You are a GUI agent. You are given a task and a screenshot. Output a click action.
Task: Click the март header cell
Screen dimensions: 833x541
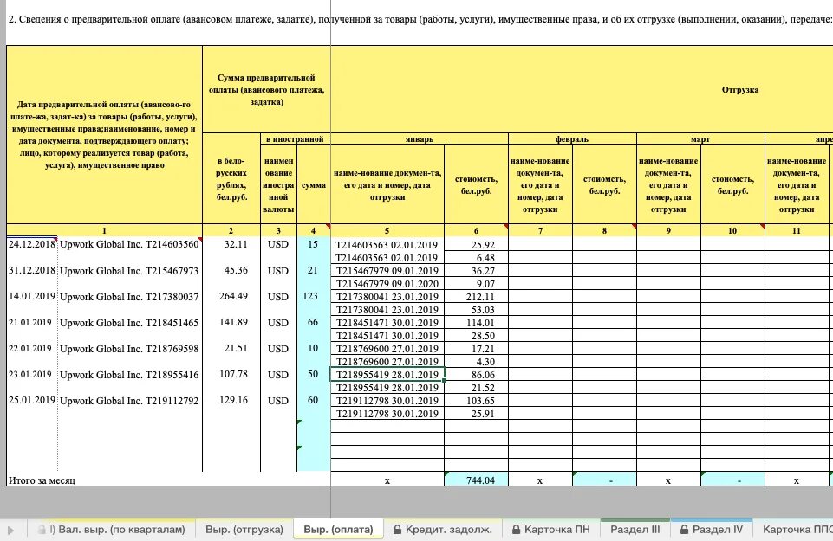coord(700,139)
